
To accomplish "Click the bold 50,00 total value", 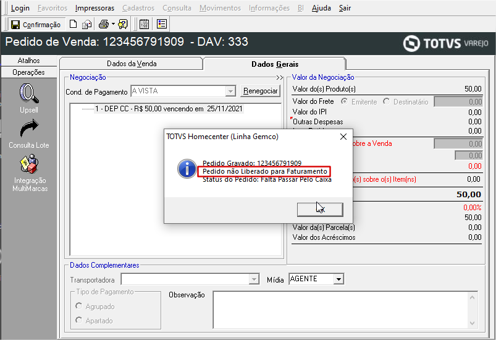I will (468, 194).
